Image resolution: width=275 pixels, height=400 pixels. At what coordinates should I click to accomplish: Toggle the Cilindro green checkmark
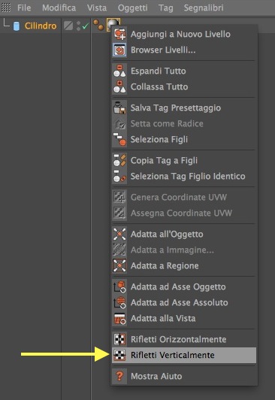[86, 26]
